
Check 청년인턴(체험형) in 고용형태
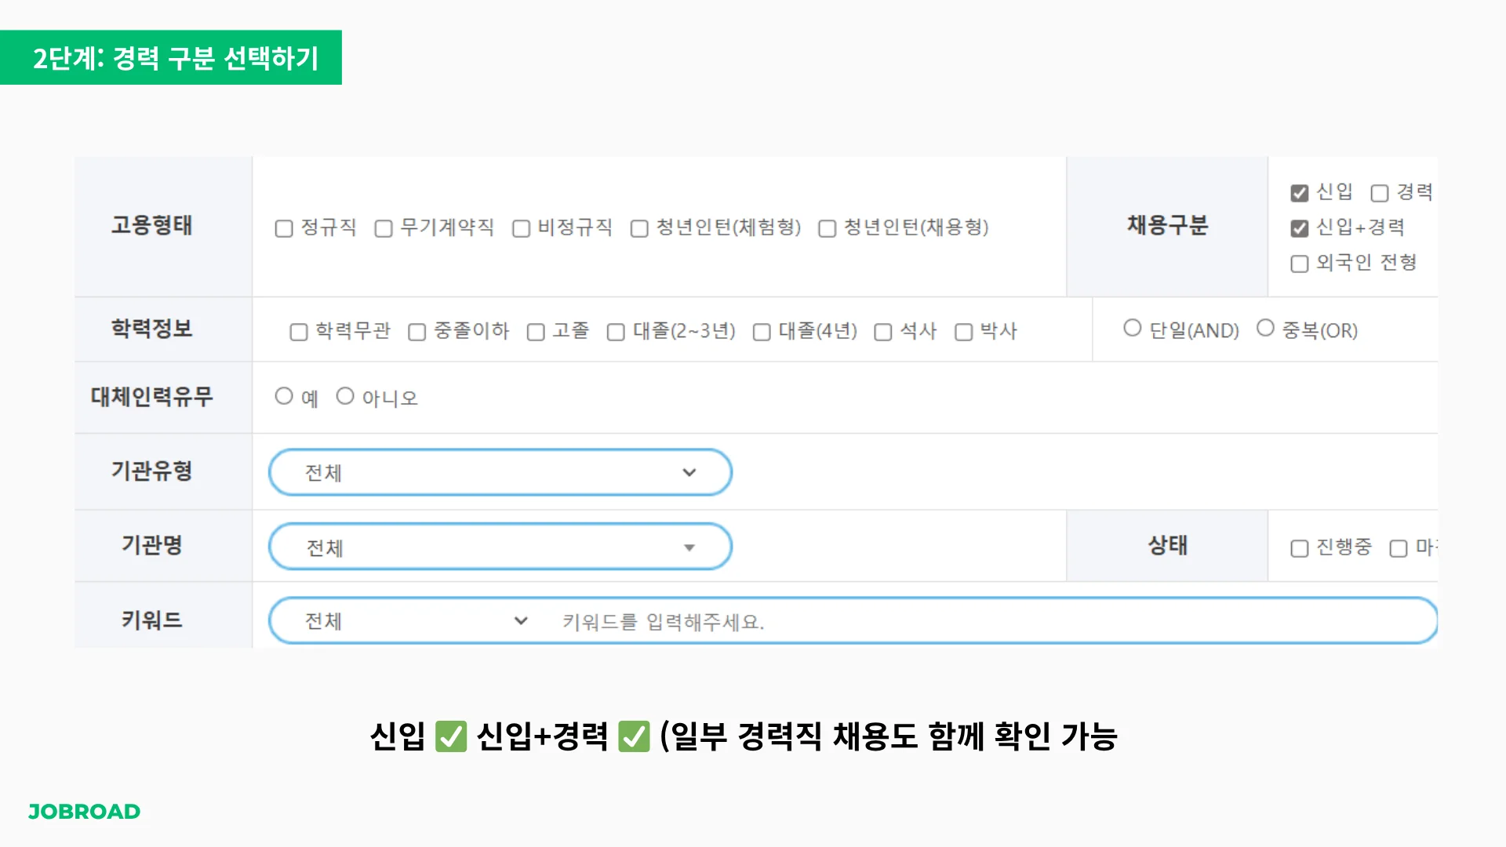coord(638,228)
